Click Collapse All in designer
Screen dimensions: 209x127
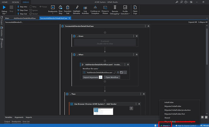[x=203, y=22]
